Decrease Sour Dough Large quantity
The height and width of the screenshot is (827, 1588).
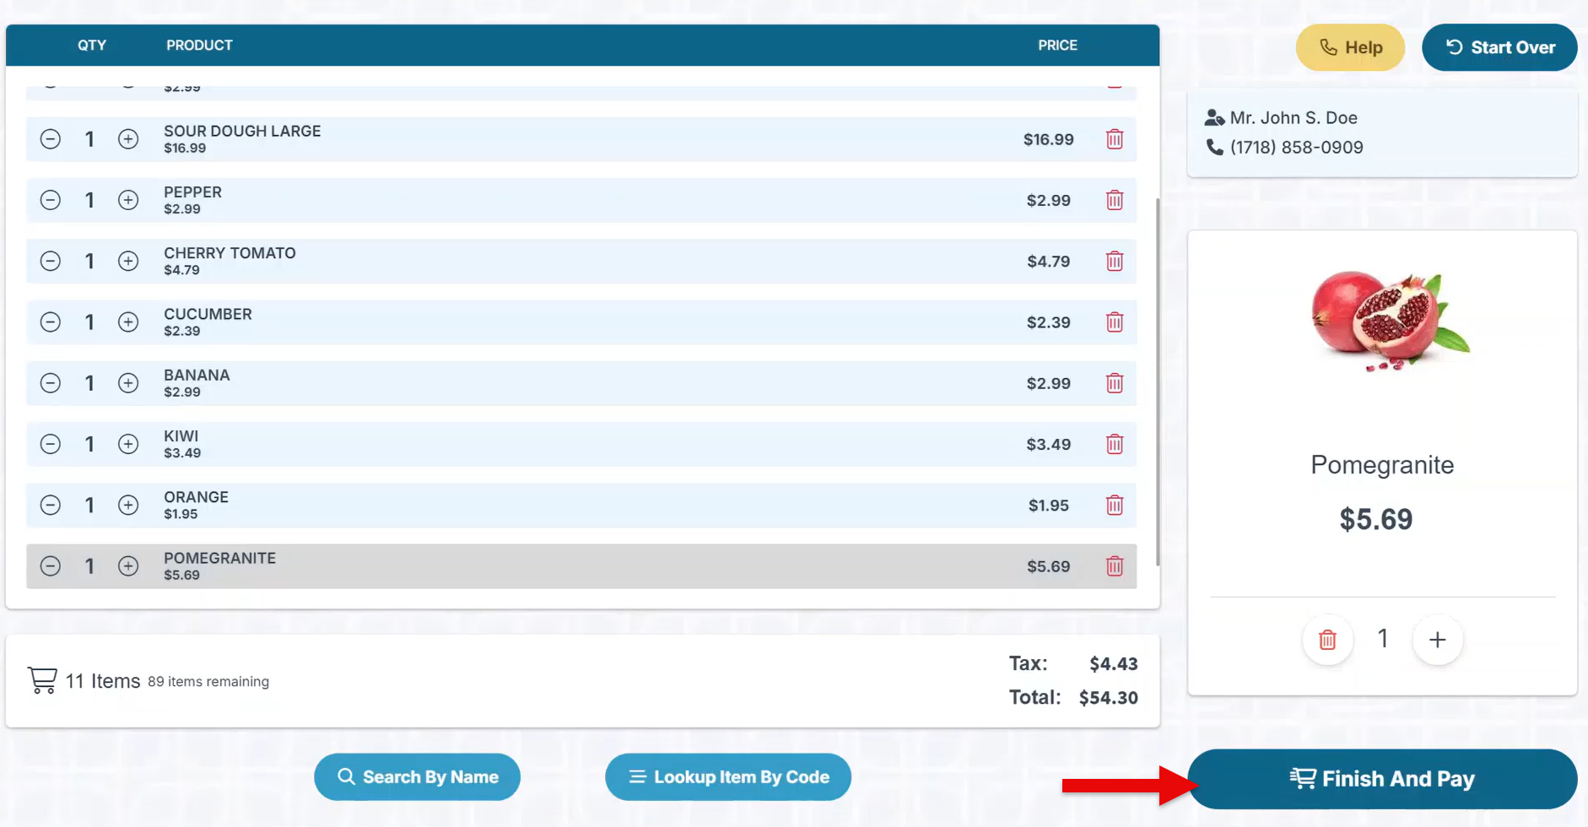51,139
